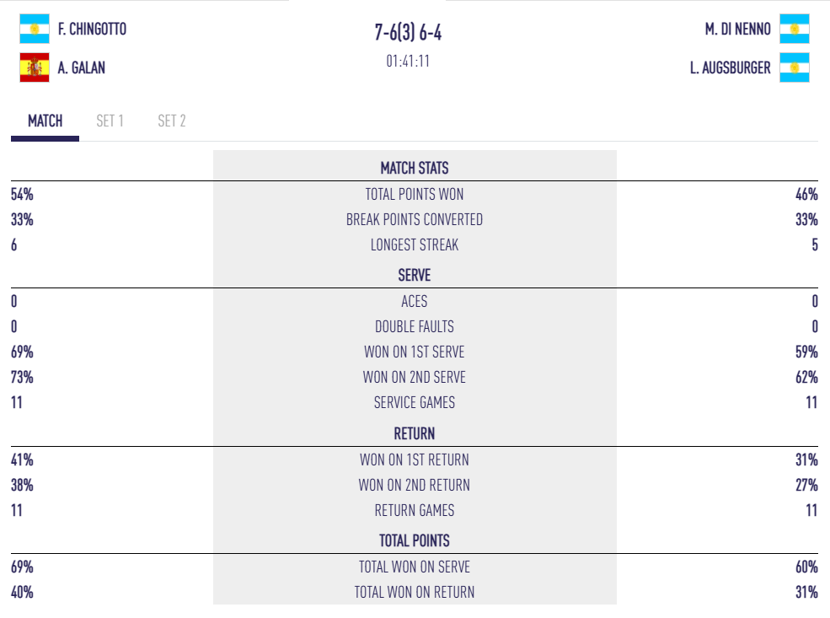Screen dimensions: 830x618
Task: Click the LONGEST STREAK row label
Action: [x=415, y=245]
